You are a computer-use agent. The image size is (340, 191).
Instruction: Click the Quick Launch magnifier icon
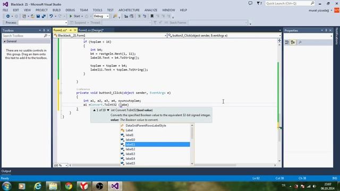tap(312, 3)
